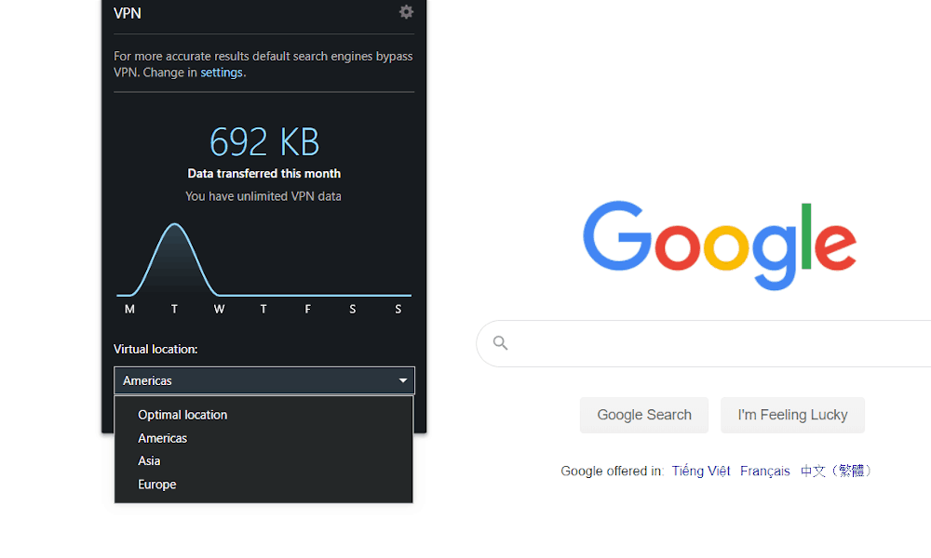Open VPN settings via the gear icon
931x558 pixels.
click(x=406, y=12)
